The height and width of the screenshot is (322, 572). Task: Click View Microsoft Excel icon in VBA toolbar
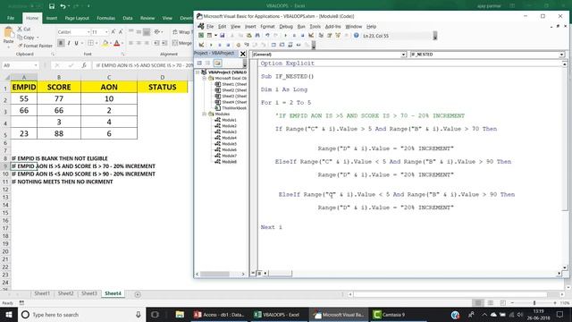click(201, 36)
